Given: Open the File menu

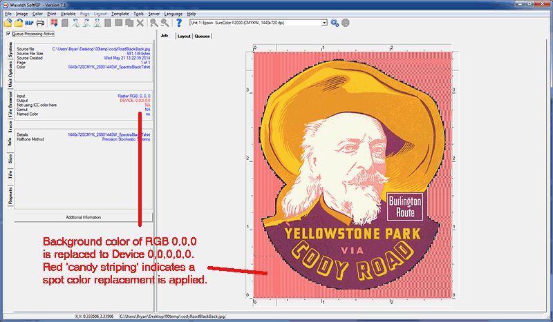Looking at the screenshot, I should tap(8, 14).
